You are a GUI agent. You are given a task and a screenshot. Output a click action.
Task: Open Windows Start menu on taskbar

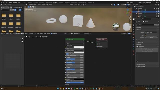tap(58, 88)
